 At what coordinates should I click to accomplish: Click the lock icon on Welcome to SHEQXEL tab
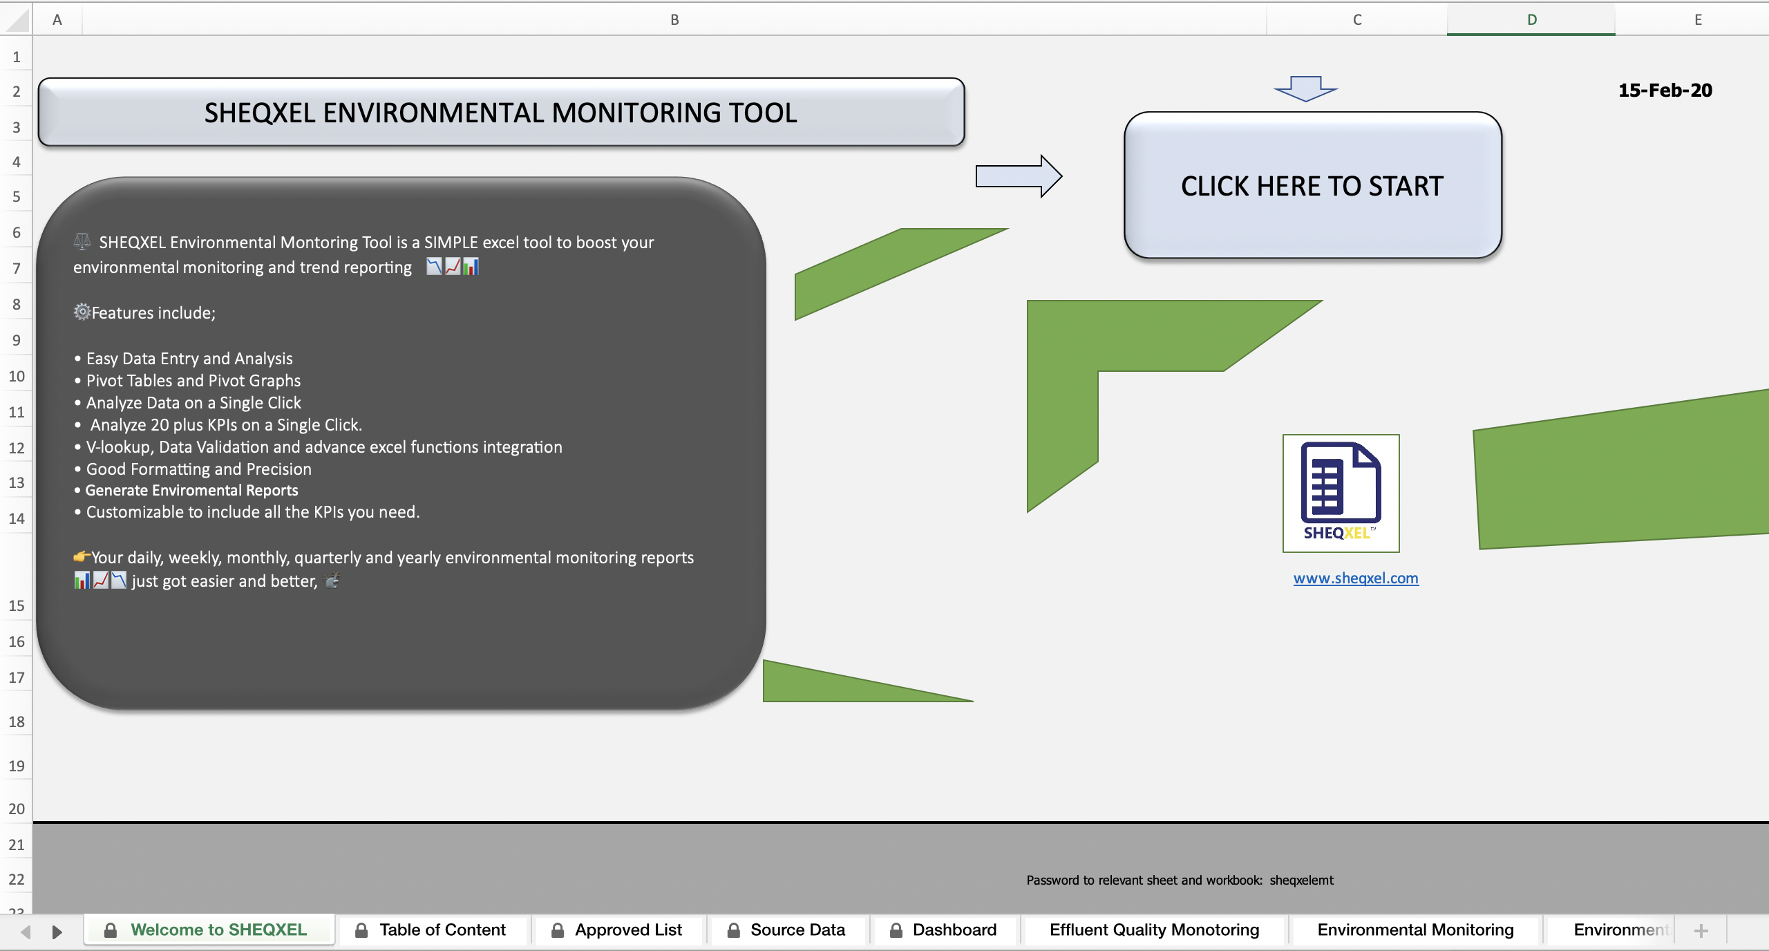click(x=110, y=930)
